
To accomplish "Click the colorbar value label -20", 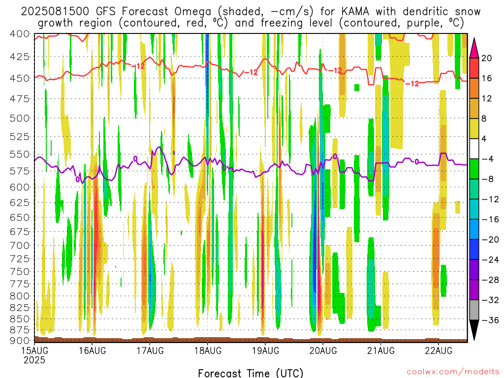I will (x=490, y=240).
